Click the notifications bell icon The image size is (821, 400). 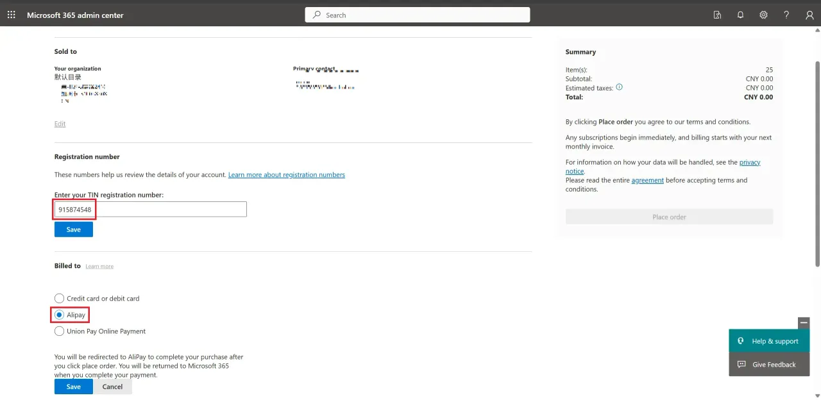[x=740, y=15]
